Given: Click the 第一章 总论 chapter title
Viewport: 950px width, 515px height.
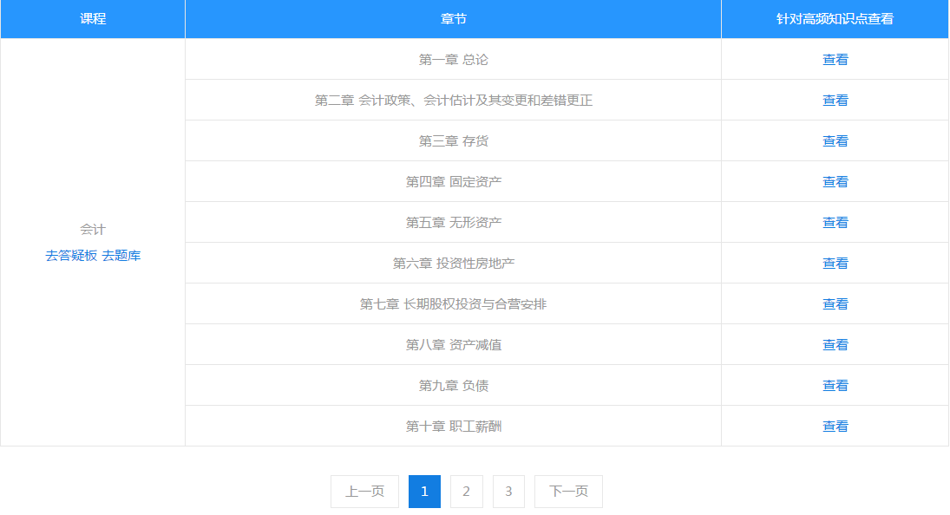Looking at the screenshot, I should [453, 60].
